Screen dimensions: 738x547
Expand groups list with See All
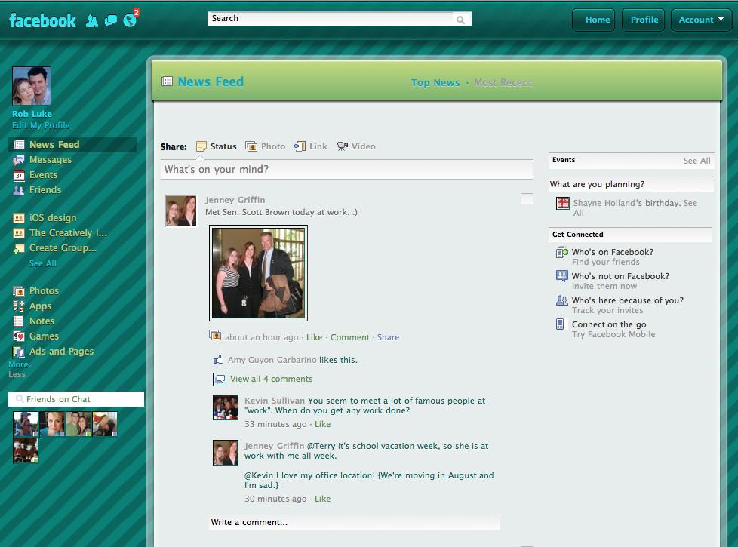tap(43, 263)
